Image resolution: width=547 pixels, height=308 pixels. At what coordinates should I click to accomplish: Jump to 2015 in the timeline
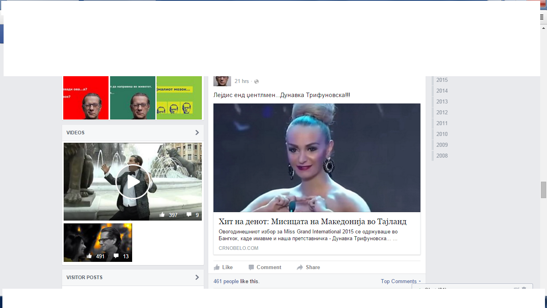coord(442,80)
